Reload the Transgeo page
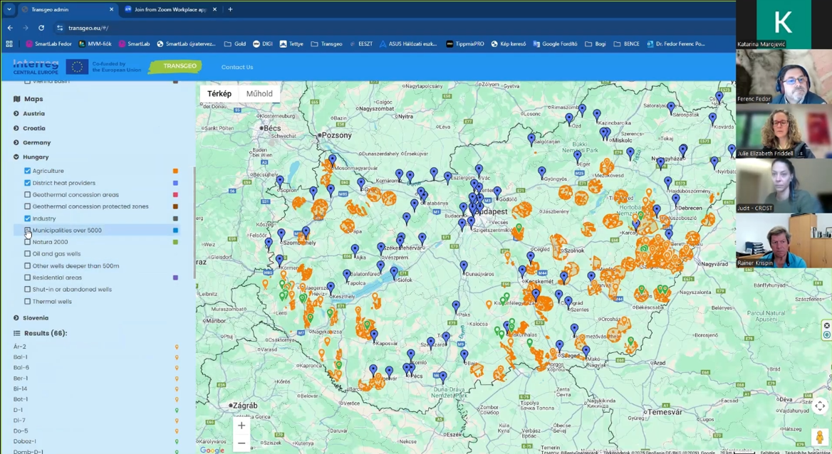 [41, 28]
